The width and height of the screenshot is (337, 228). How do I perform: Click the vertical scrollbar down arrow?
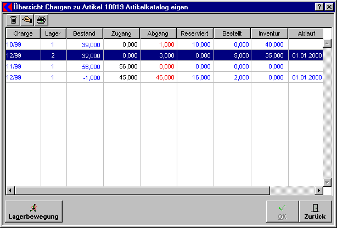(x=327, y=181)
